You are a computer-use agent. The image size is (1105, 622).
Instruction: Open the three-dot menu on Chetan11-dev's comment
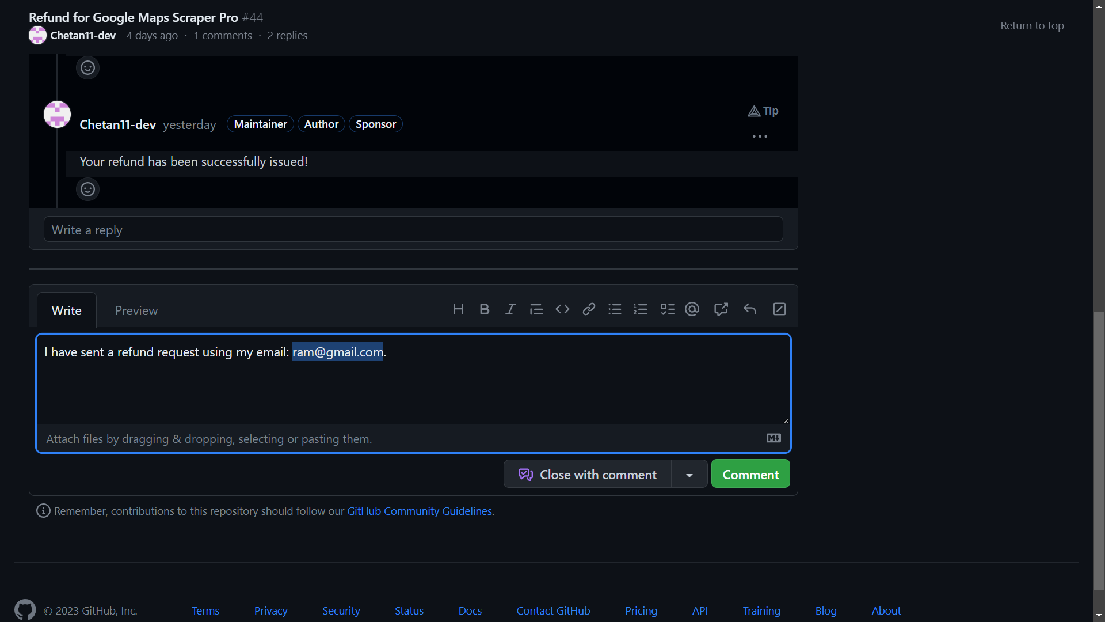760,136
